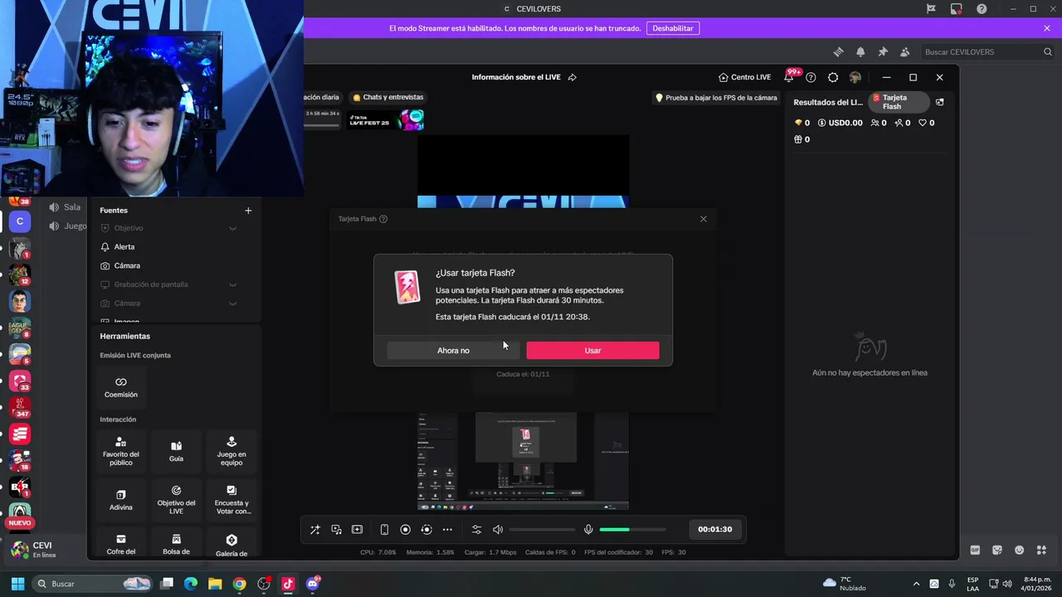Open LIVE Studio settings gear

pos(833,77)
